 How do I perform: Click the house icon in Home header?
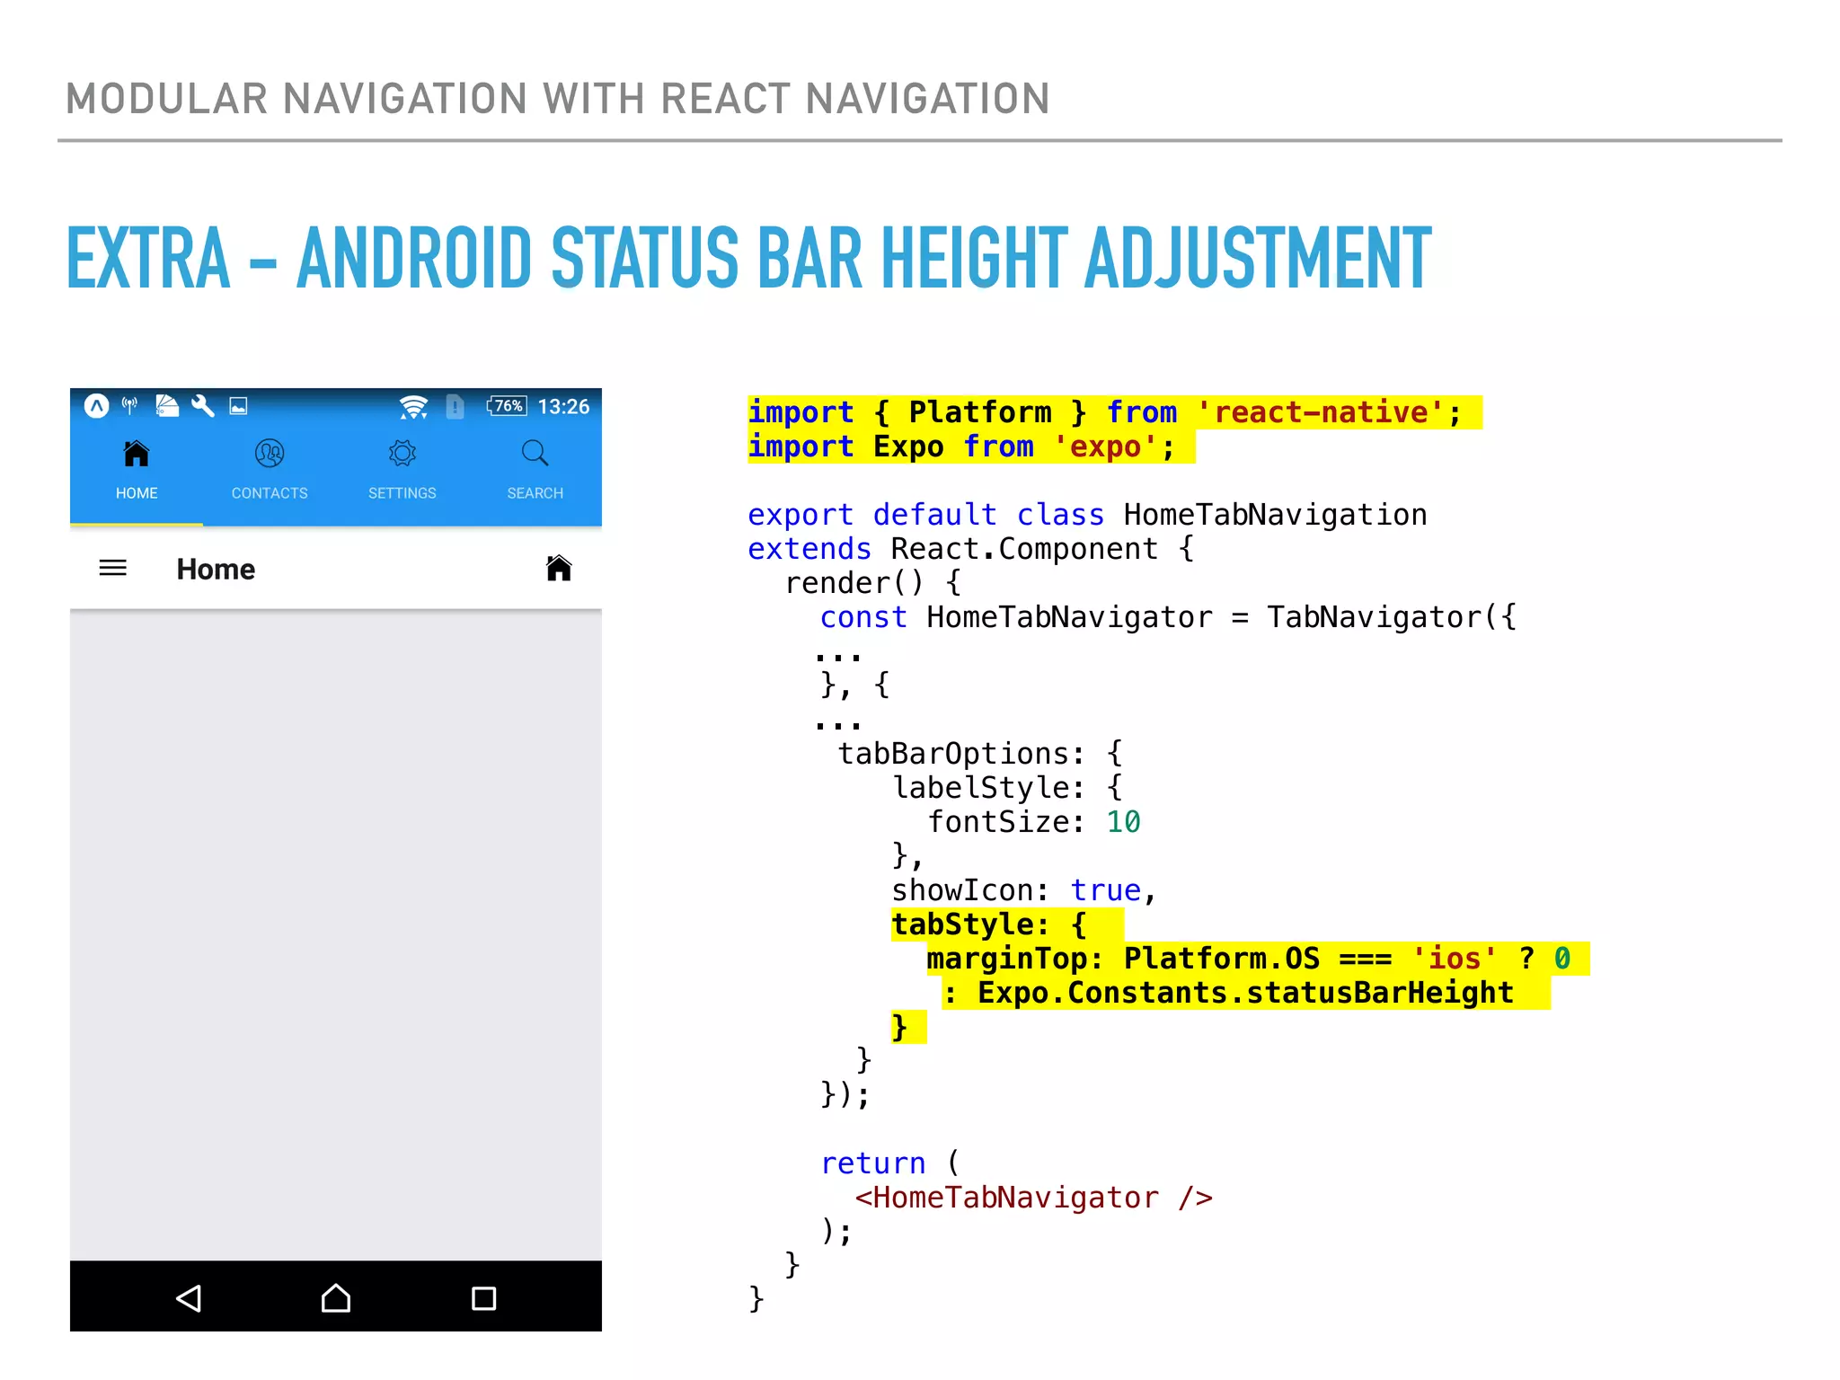559,568
